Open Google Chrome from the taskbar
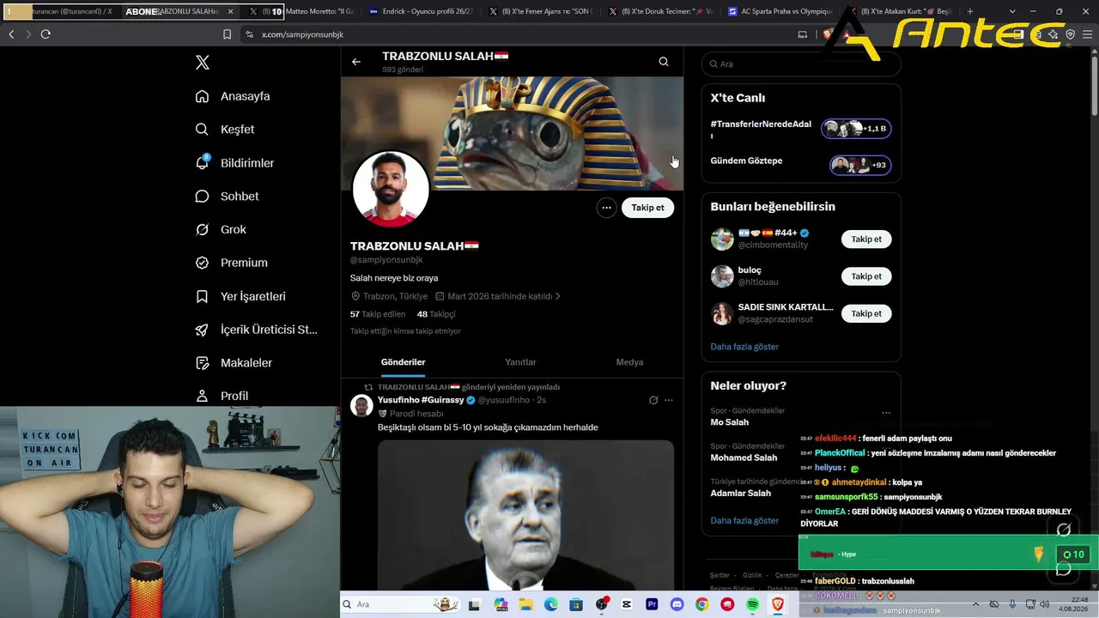Viewport: 1099px width, 618px height. click(x=702, y=604)
